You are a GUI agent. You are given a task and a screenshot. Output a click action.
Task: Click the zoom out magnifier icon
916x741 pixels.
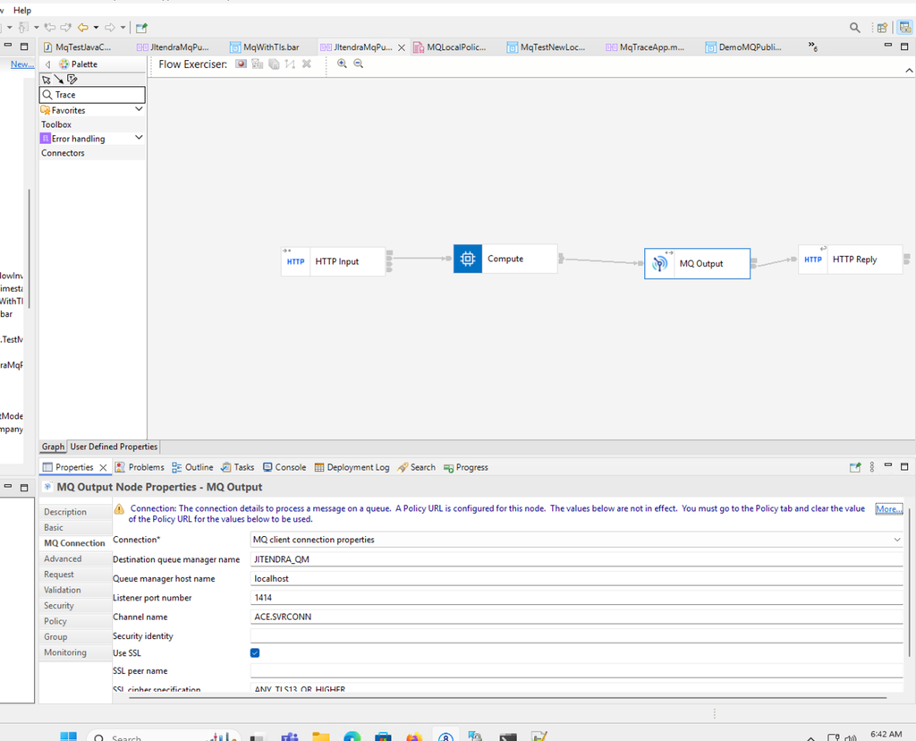[x=359, y=64]
